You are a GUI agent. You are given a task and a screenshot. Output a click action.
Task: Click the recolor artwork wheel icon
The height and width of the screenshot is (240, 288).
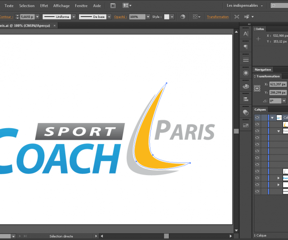coord(183,17)
